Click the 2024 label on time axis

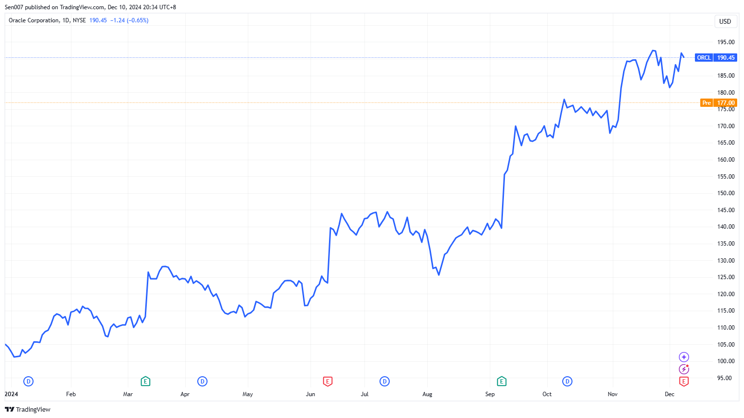[11, 394]
